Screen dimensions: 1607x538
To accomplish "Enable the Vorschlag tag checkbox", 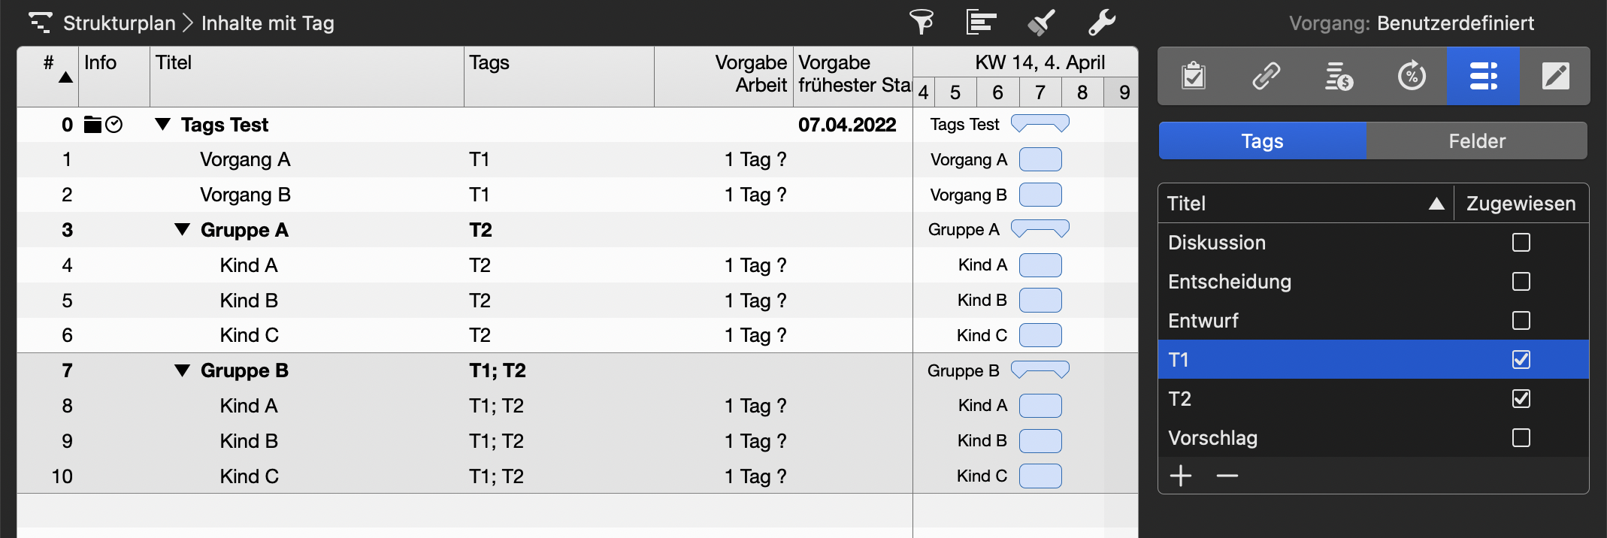I will (1521, 438).
